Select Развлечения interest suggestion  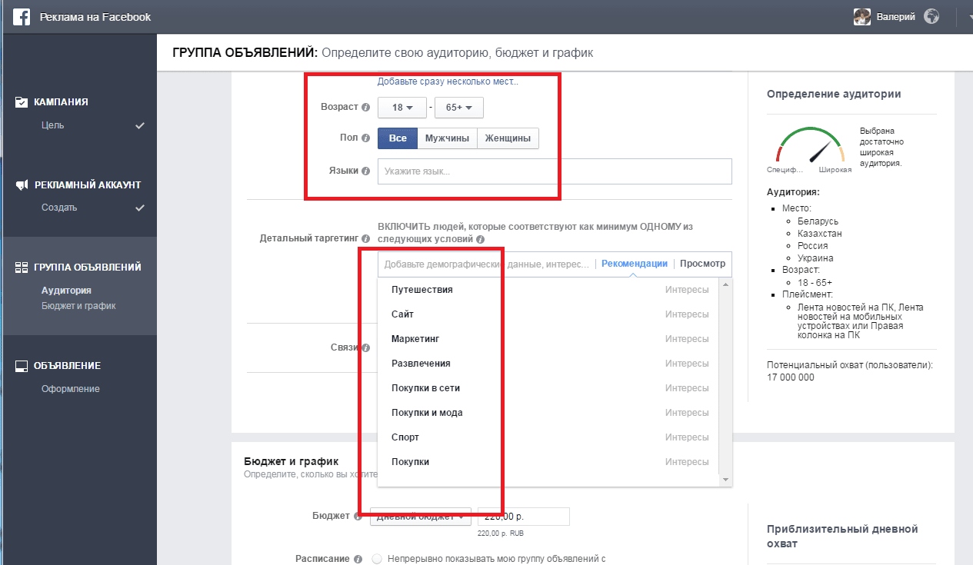click(x=548, y=364)
